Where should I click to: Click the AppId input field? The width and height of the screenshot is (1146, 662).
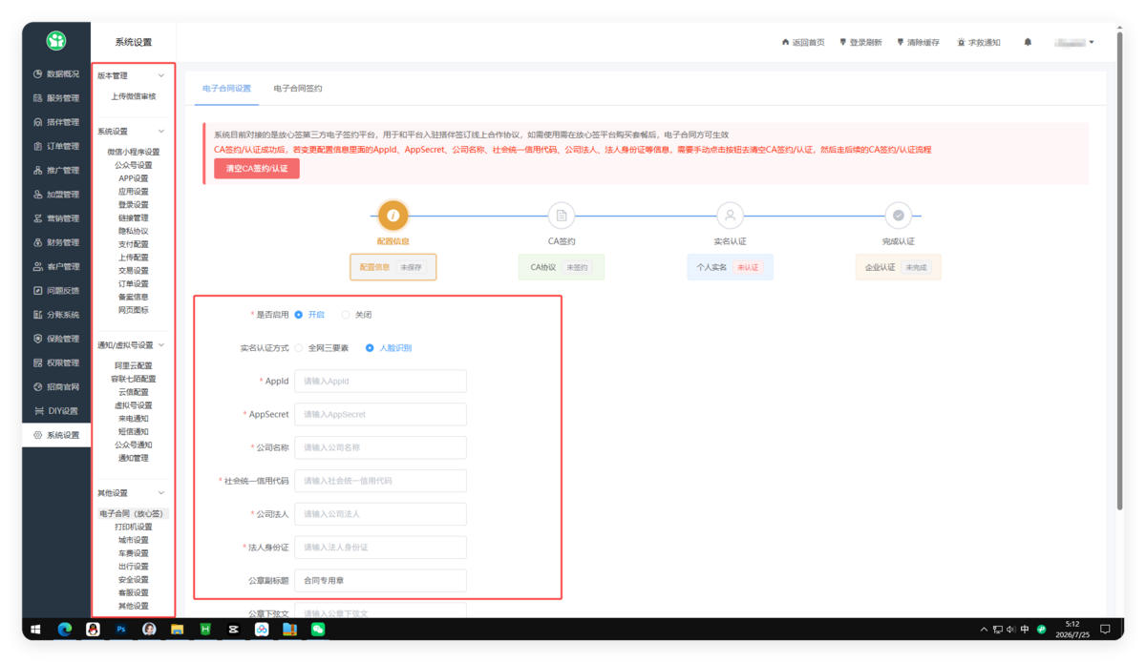[380, 382]
